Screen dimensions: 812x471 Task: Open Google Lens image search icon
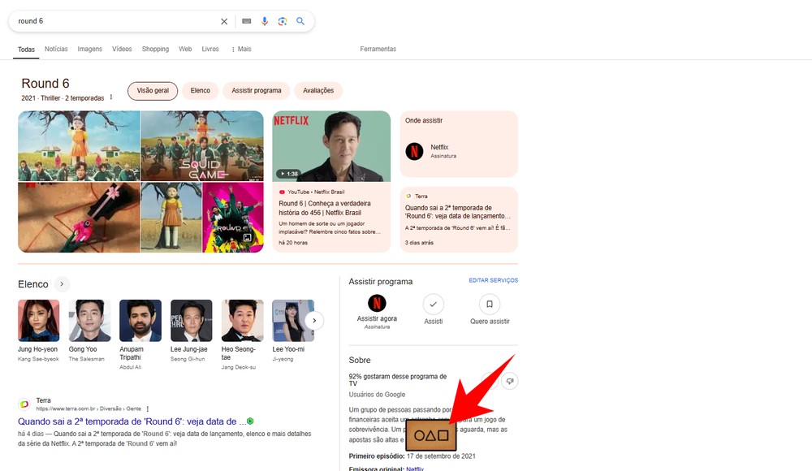pos(283,21)
